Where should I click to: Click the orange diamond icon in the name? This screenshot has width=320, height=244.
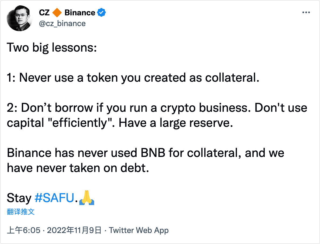57,12
